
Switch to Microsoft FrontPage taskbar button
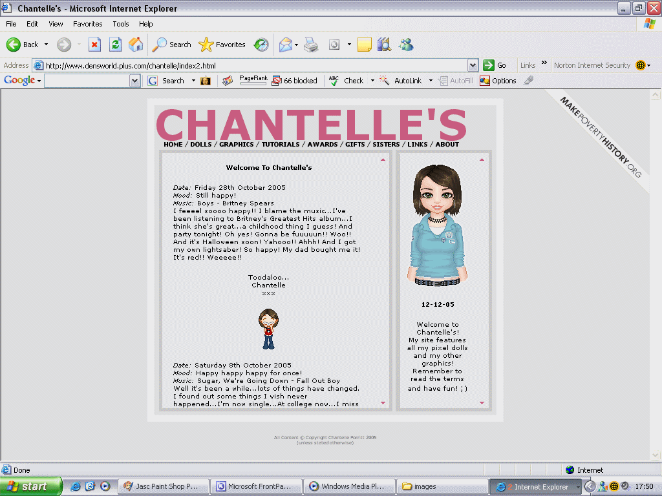256,486
